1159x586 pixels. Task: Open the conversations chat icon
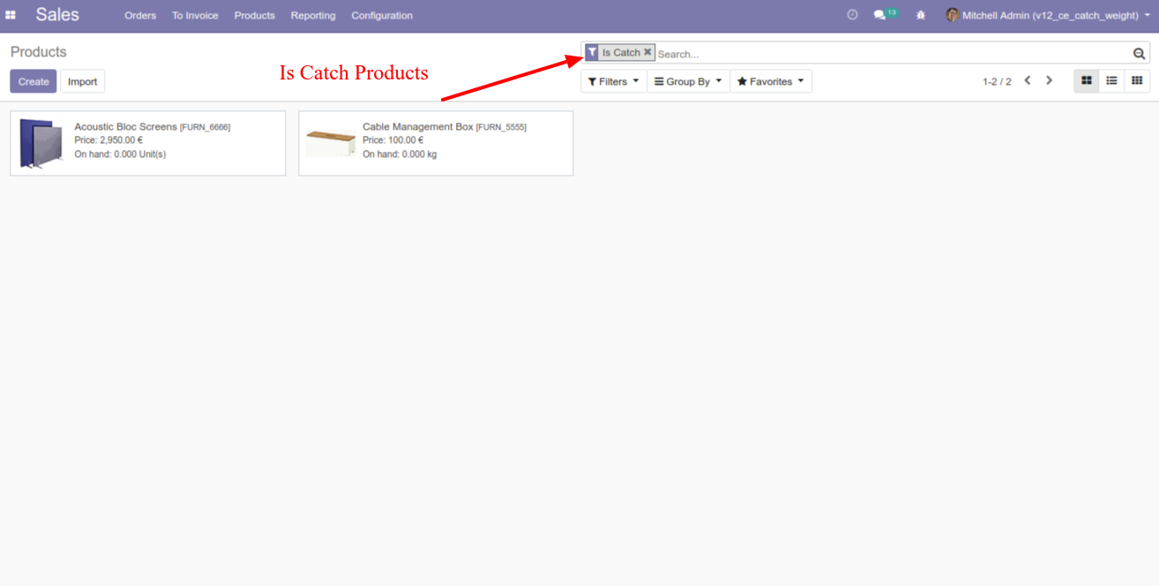879,15
